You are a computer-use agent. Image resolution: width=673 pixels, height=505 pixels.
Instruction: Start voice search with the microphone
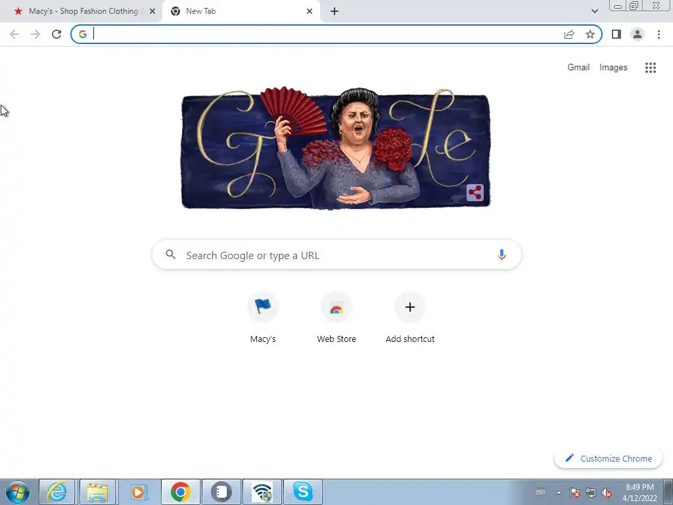tap(501, 255)
